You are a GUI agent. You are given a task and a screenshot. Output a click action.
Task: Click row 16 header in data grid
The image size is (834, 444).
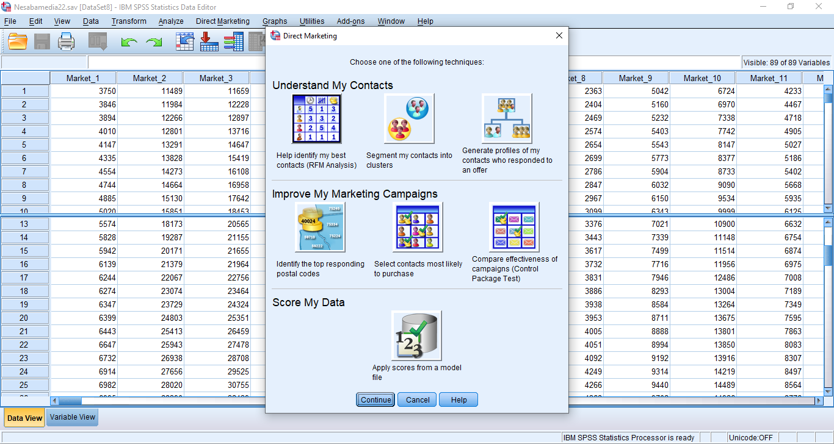tap(24, 264)
